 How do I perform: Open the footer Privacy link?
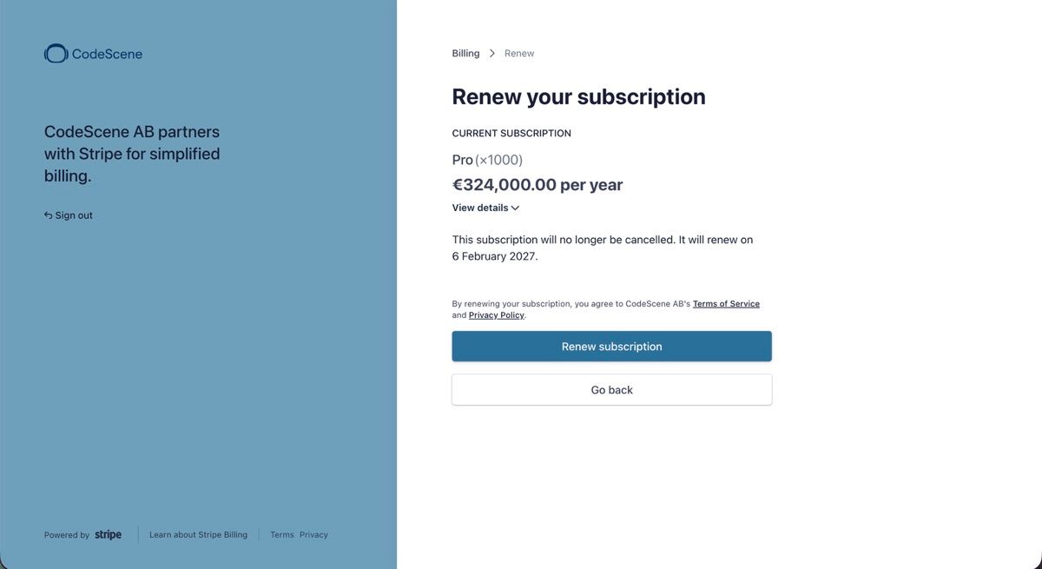pos(313,535)
